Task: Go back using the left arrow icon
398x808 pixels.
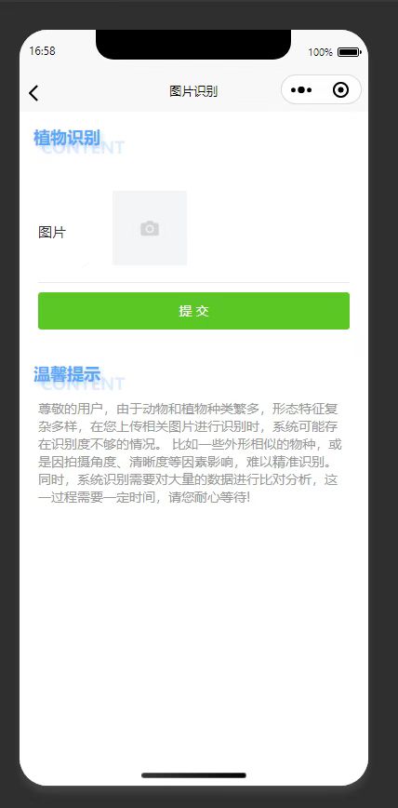Action: click(x=33, y=93)
